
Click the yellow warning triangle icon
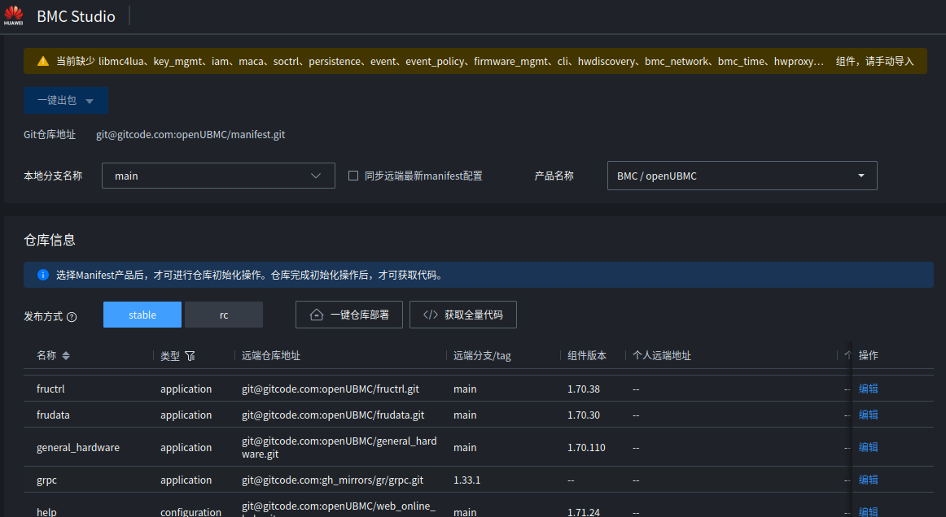[42, 61]
